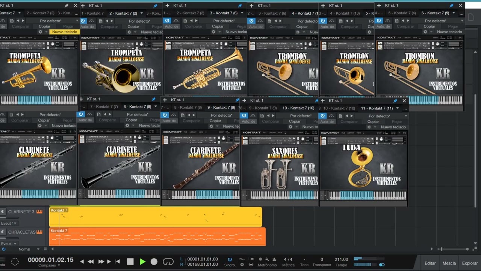
Task: Start playback with the green play button
Action: pos(142,262)
